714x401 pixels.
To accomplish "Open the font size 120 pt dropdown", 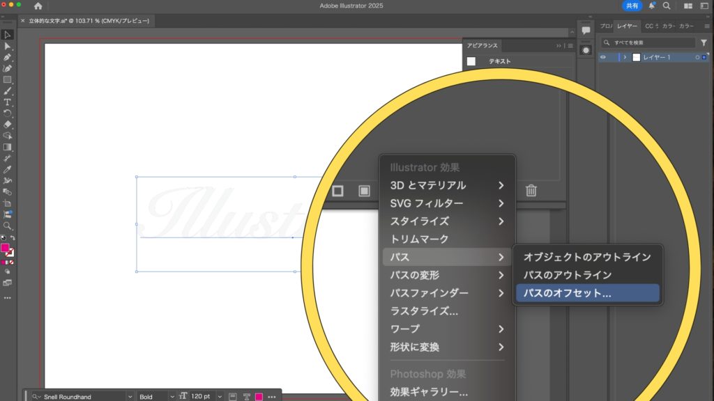I will (x=220, y=396).
